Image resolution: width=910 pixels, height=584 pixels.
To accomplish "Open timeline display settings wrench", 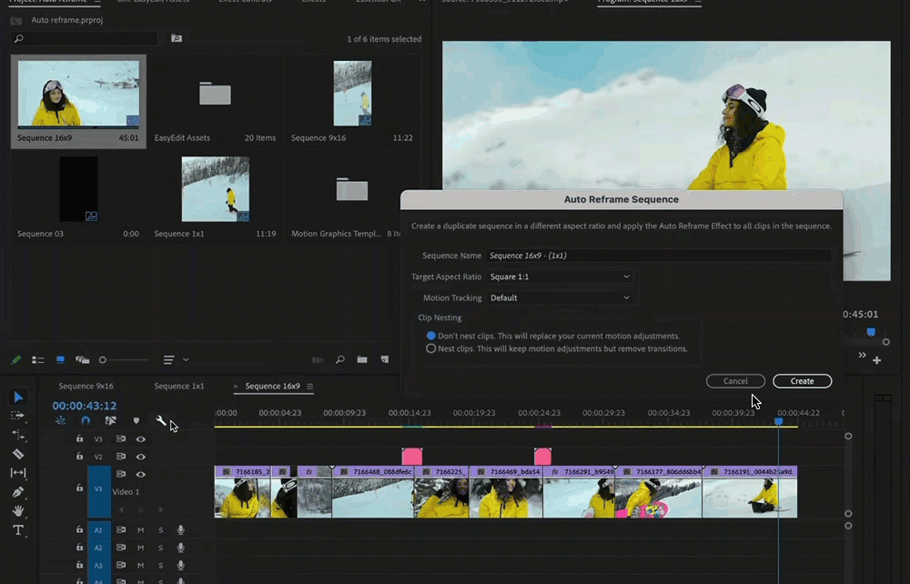I will pyautogui.click(x=161, y=420).
